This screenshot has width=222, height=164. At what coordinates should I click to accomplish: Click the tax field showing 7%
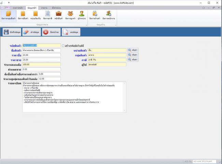[x=107, y=60]
